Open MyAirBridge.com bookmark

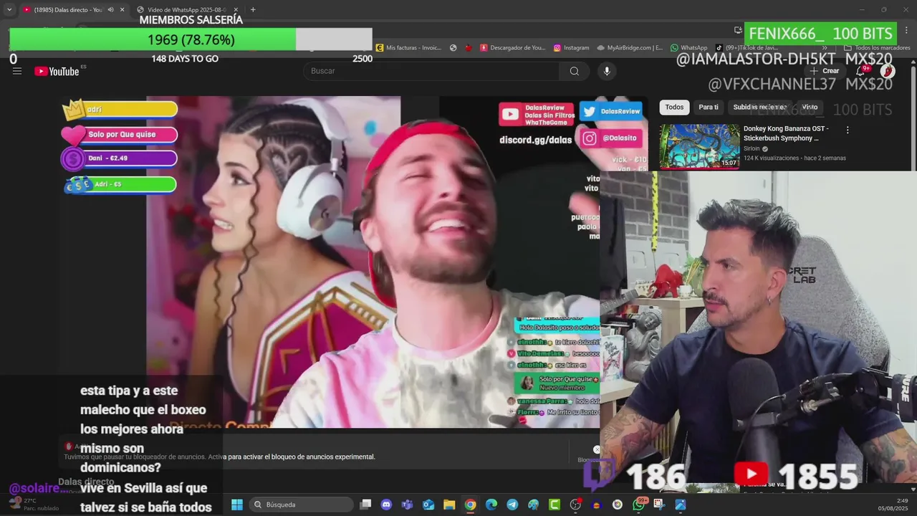pyautogui.click(x=630, y=48)
